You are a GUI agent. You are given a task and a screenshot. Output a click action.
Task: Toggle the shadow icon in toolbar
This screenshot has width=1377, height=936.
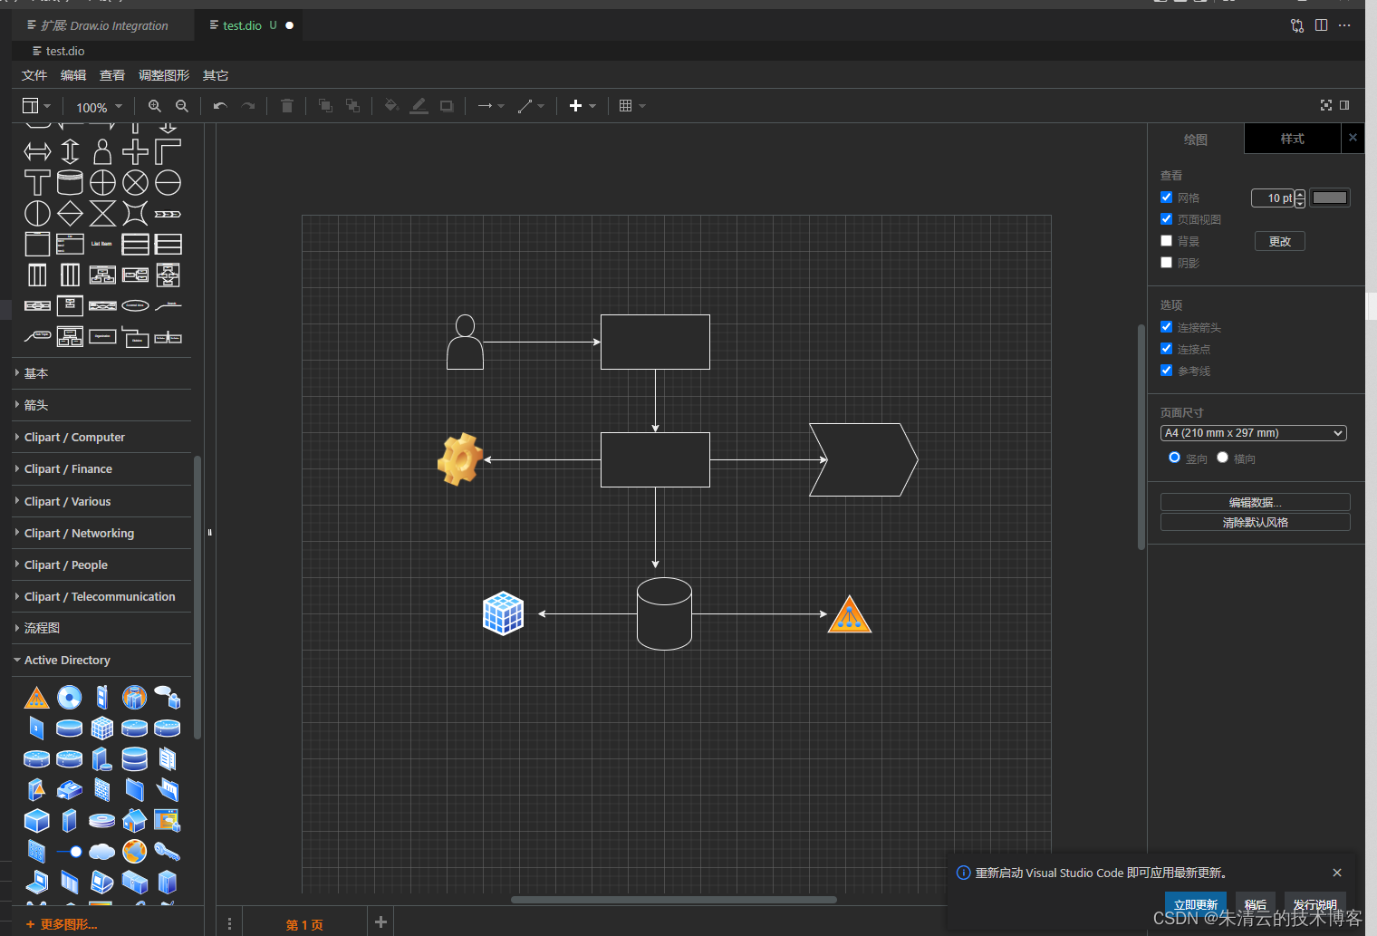point(447,106)
